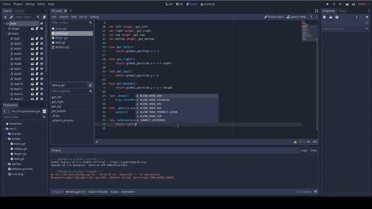Add a new node with the plus icon

5,17
